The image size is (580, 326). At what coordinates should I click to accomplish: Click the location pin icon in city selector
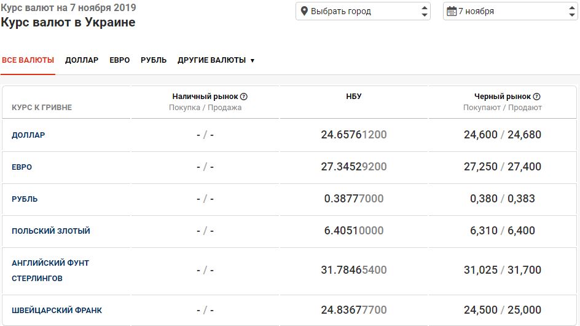pos(304,11)
